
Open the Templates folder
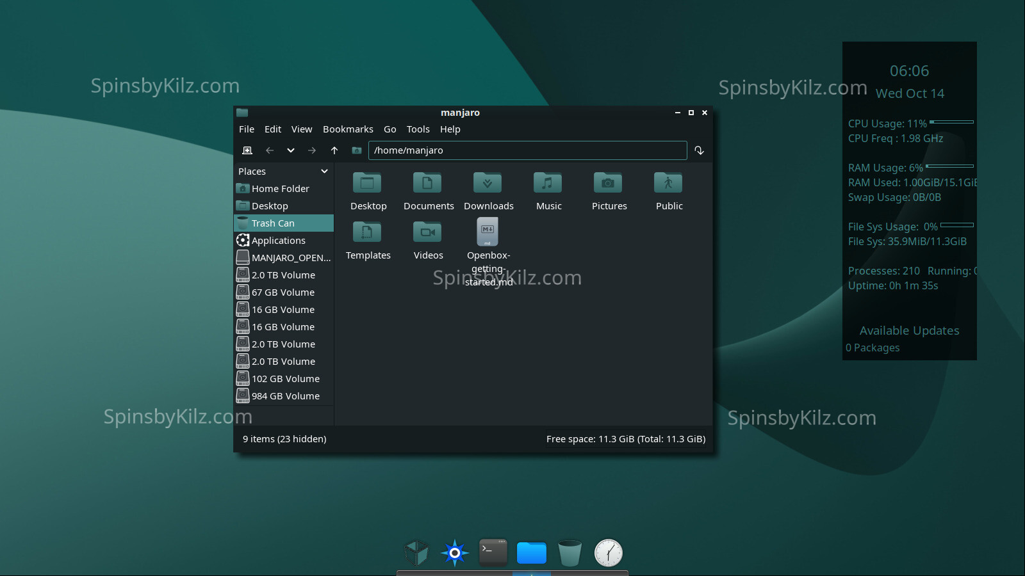[x=368, y=240]
